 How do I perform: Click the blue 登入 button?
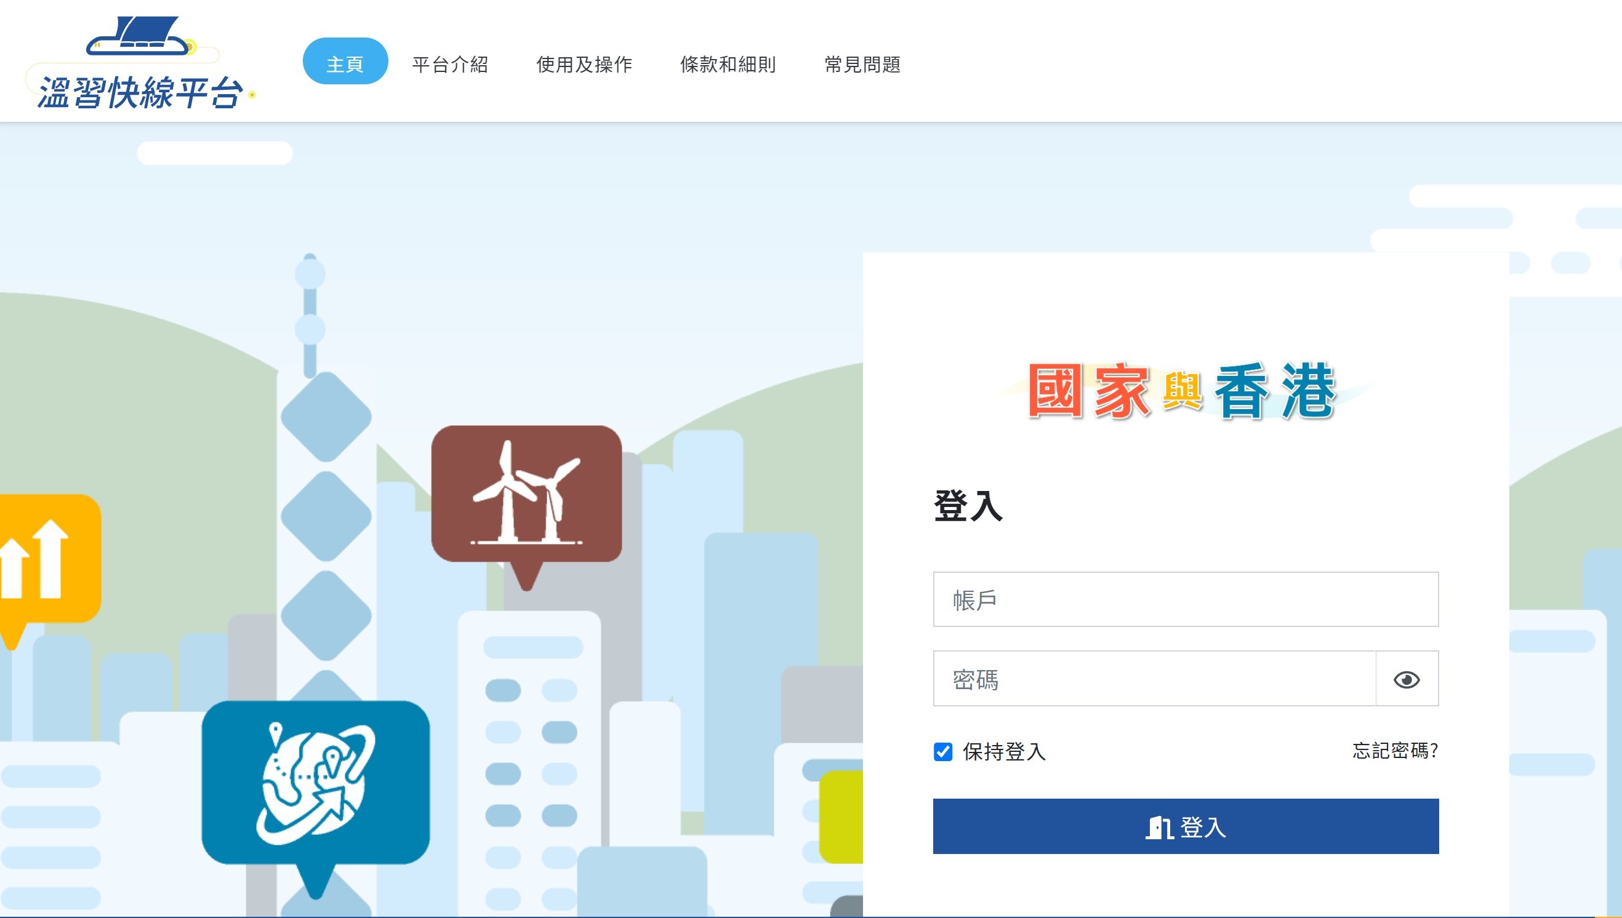(x=1186, y=826)
